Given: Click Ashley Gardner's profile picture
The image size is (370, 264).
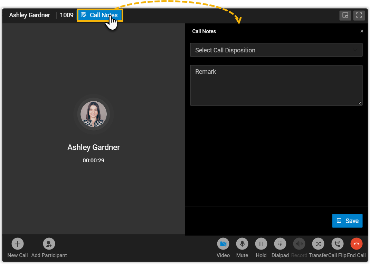Looking at the screenshot, I should point(94,114).
